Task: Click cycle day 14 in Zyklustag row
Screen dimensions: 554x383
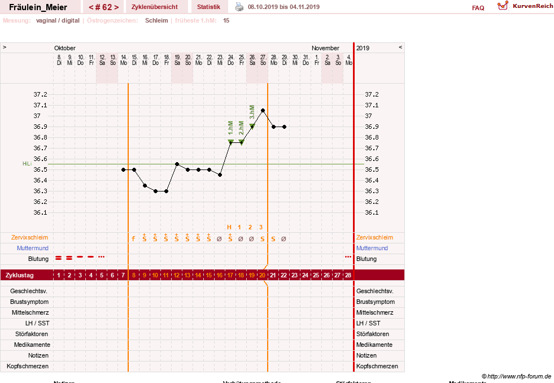Action: [x=198, y=275]
